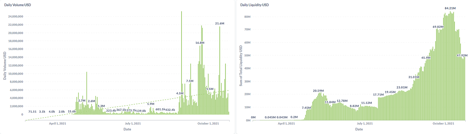This screenshot has width=469, height=134.
Task: Click the 23.01M data label
Action: (x=402, y=88)
